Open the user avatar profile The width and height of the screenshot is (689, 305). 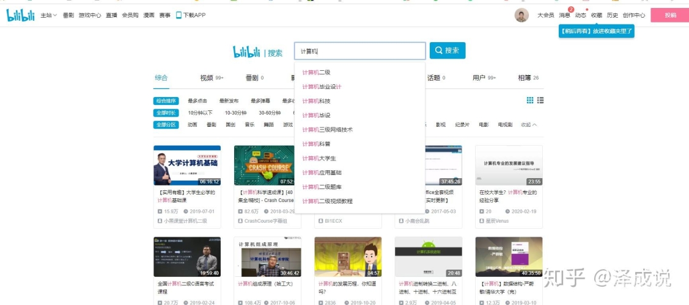point(521,15)
